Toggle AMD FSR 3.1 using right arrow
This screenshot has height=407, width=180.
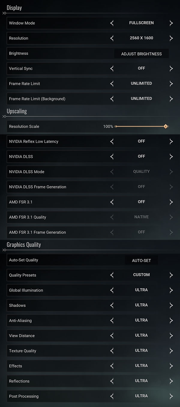click(171, 202)
